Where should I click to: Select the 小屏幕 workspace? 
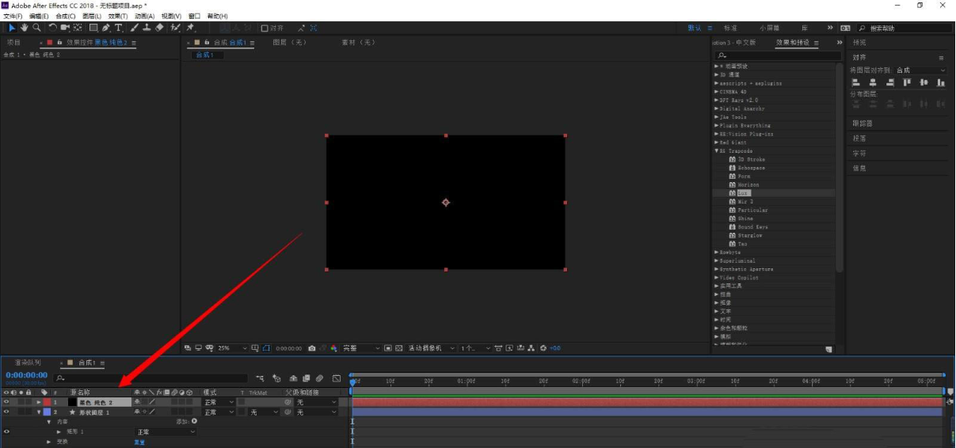click(x=768, y=28)
